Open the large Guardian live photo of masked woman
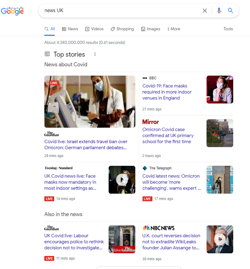 coord(90,102)
